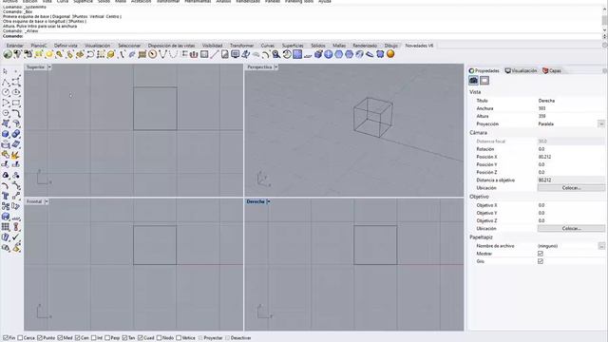This screenshot has height=342, width=608.
Task: Switch to the Capas panel tab
Action: [552, 70]
